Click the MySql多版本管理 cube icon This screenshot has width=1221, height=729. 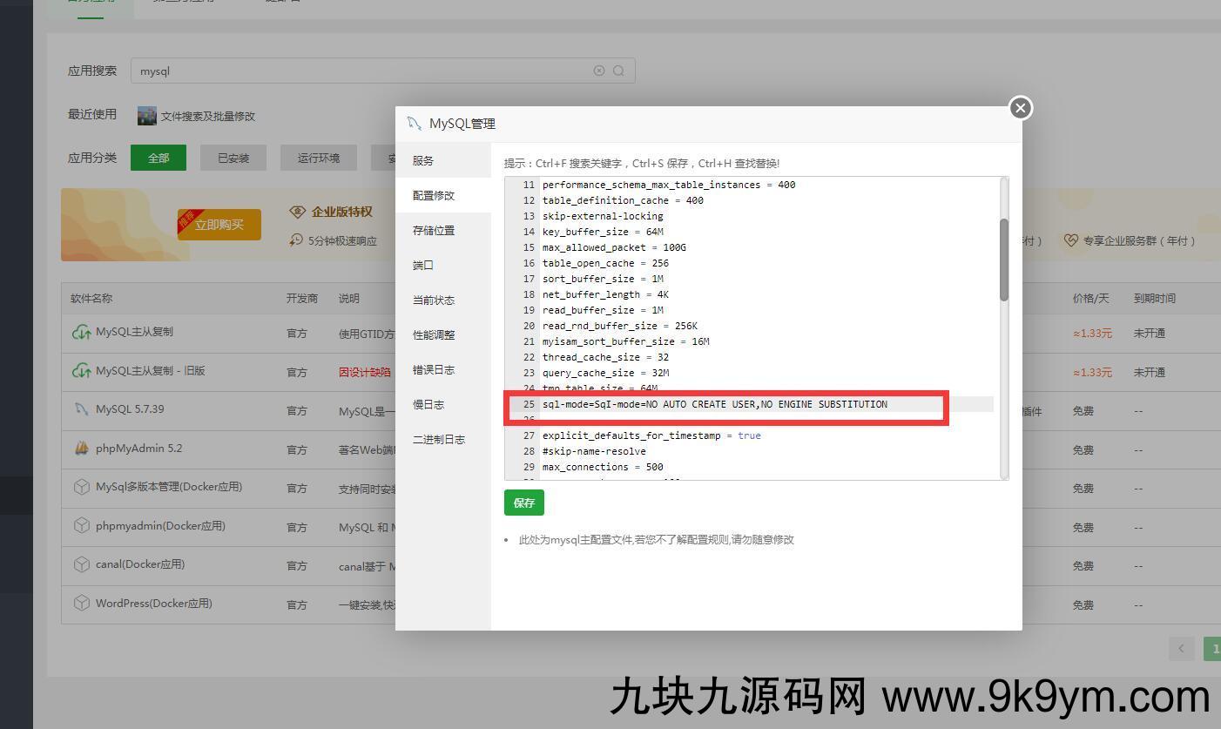81,487
